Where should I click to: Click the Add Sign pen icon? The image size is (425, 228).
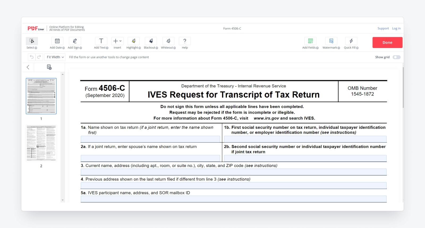point(75,41)
